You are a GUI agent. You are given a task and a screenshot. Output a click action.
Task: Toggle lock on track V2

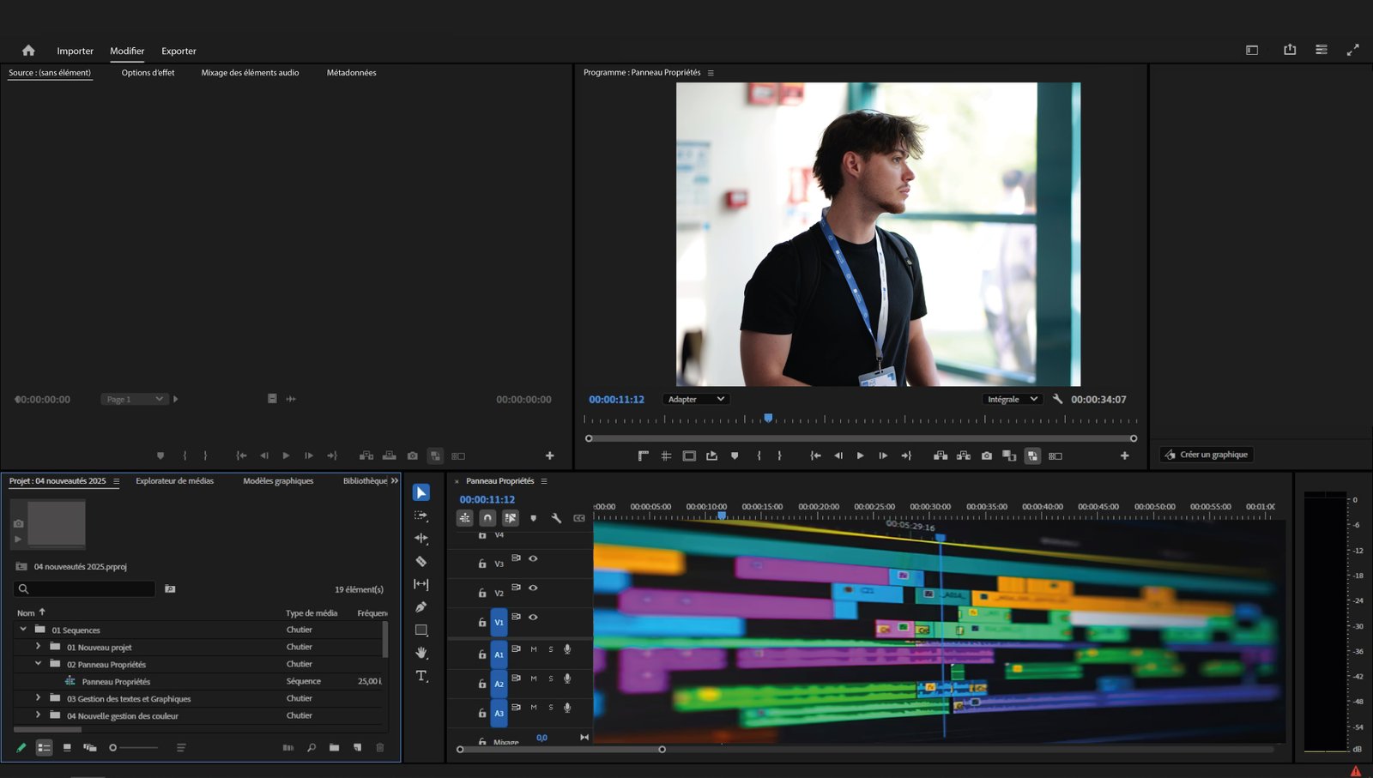(x=482, y=593)
